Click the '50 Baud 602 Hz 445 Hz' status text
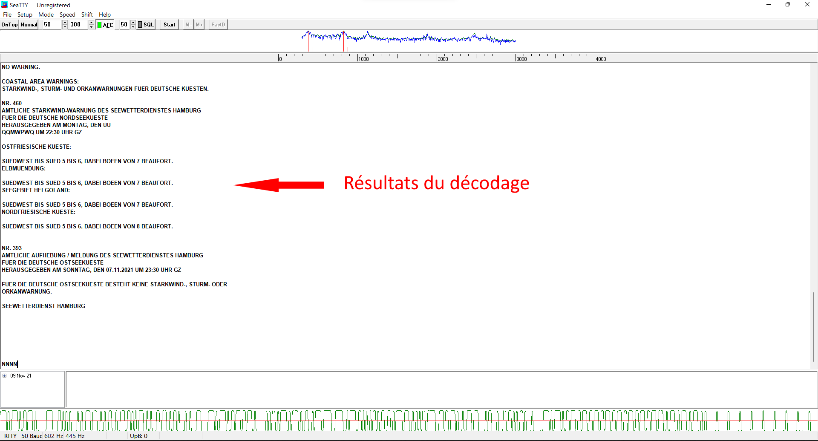The width and height of the screenshot is (818, 441). [x=53, y=436]
